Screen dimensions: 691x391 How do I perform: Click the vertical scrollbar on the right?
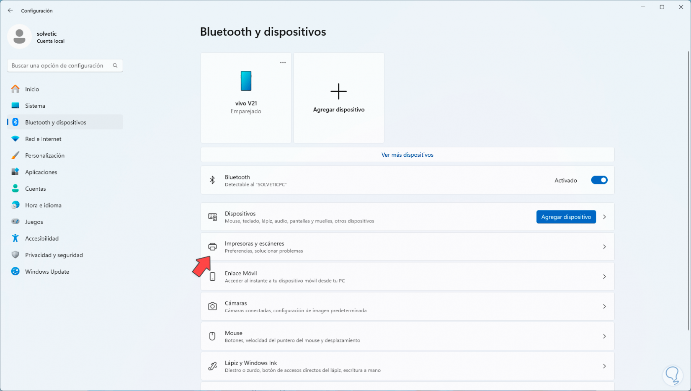click(688, 189)
